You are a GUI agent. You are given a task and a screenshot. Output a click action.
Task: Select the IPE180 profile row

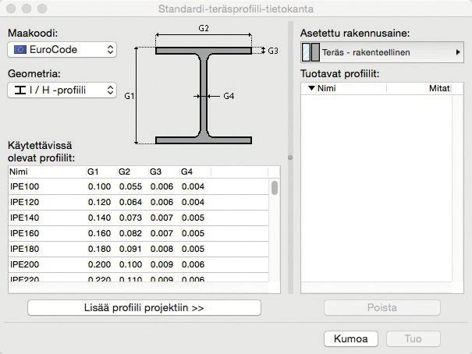(x=138, y=249)
